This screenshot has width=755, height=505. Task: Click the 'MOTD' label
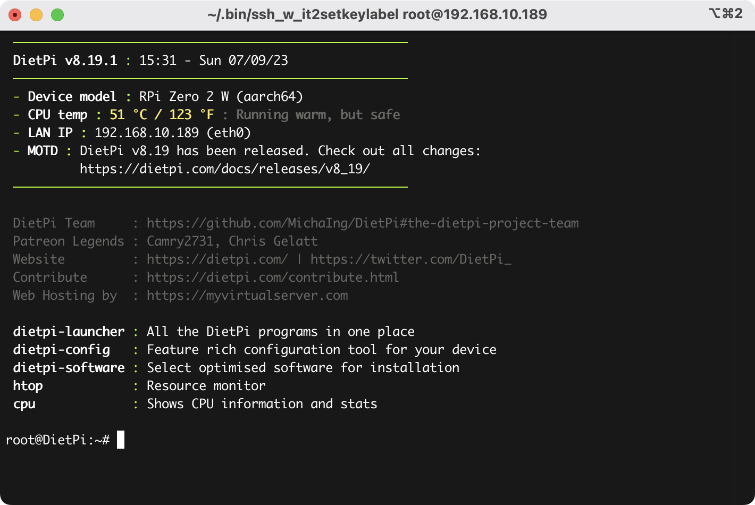(43, 151)
